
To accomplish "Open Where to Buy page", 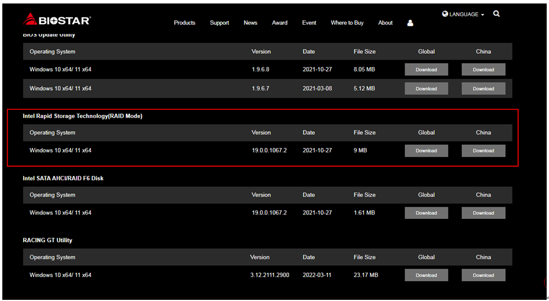I will pyautogui.click(x=347, y=23).
